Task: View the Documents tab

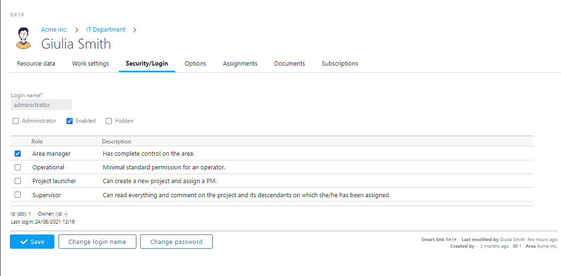Action: click(x=289, y=64)
